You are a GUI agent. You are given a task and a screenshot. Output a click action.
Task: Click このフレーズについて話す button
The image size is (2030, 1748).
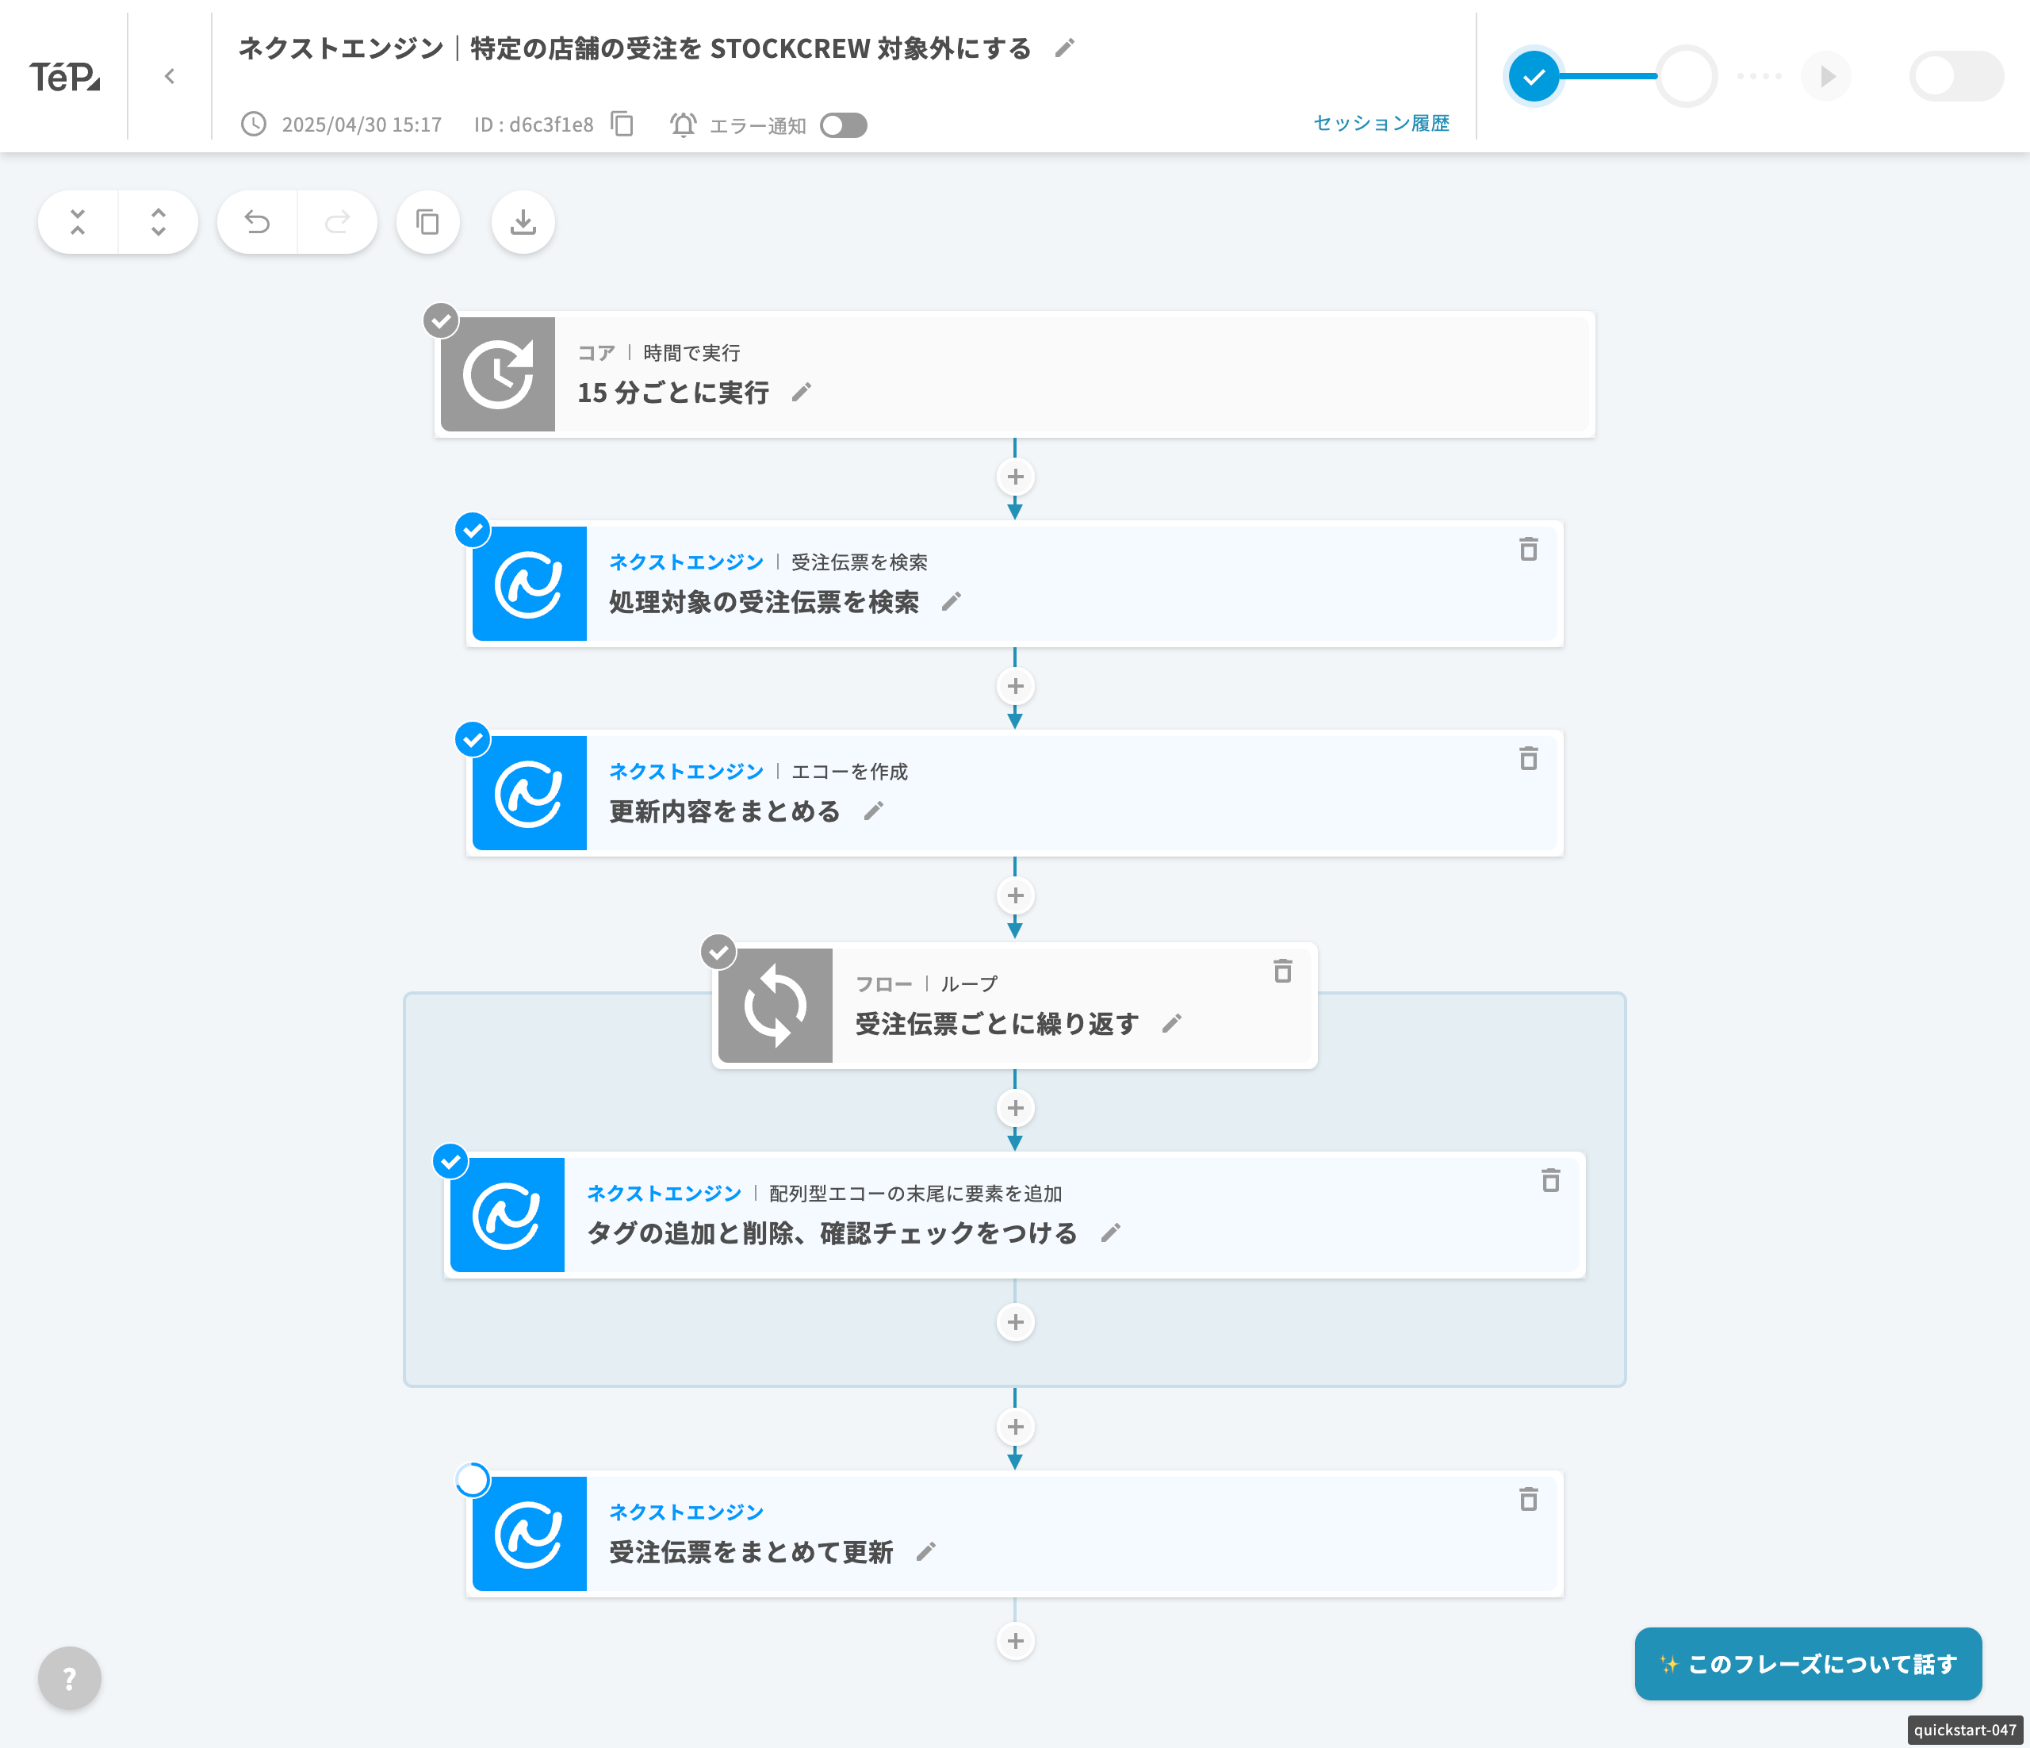[x=1808, y=1664]
